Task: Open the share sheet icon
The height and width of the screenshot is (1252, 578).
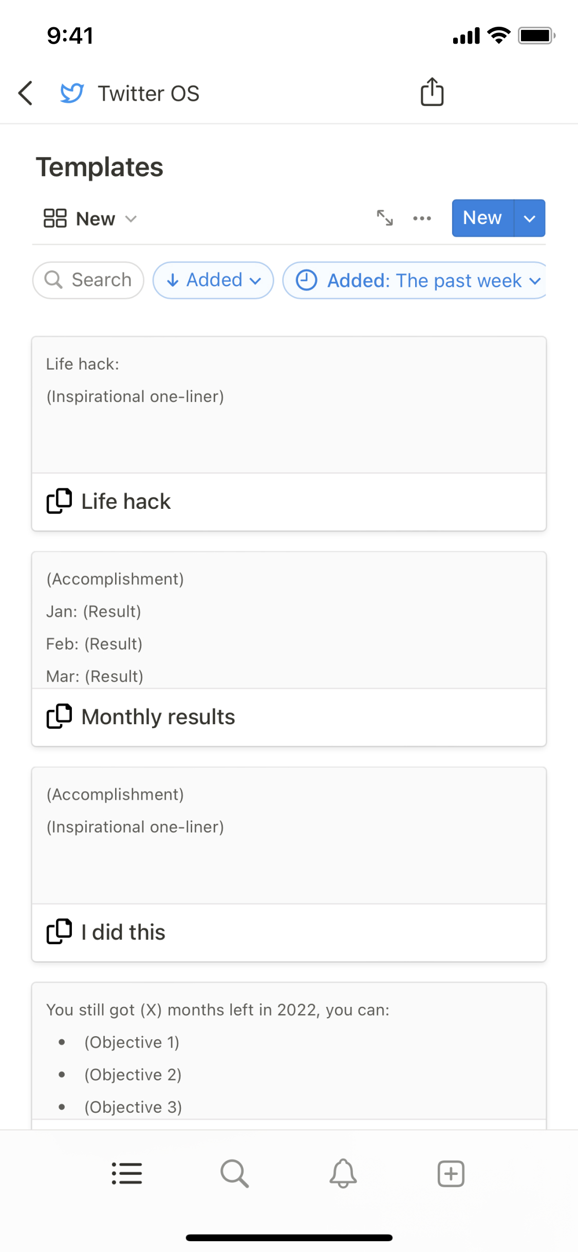Action: pyautogui.click(x=432, y=92)
